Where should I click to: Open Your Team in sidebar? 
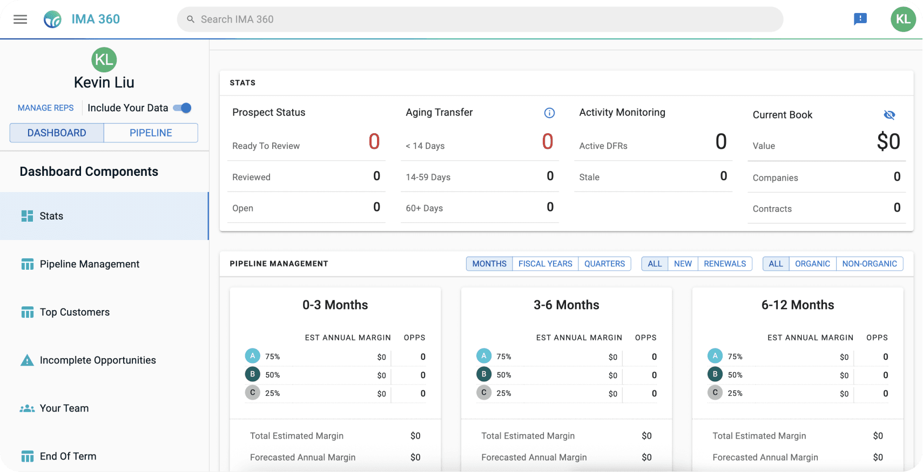coord(104,408)
